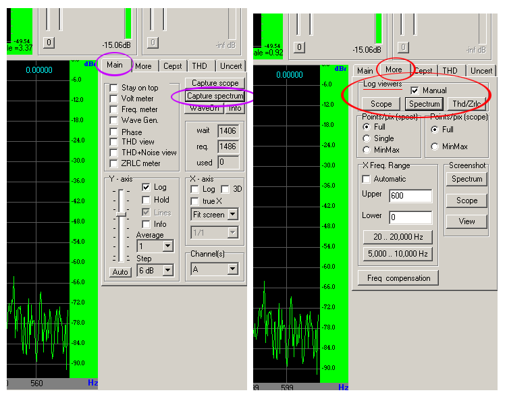Select More tab in right window
The image size is (507, 399).
(x=394, y=70)
